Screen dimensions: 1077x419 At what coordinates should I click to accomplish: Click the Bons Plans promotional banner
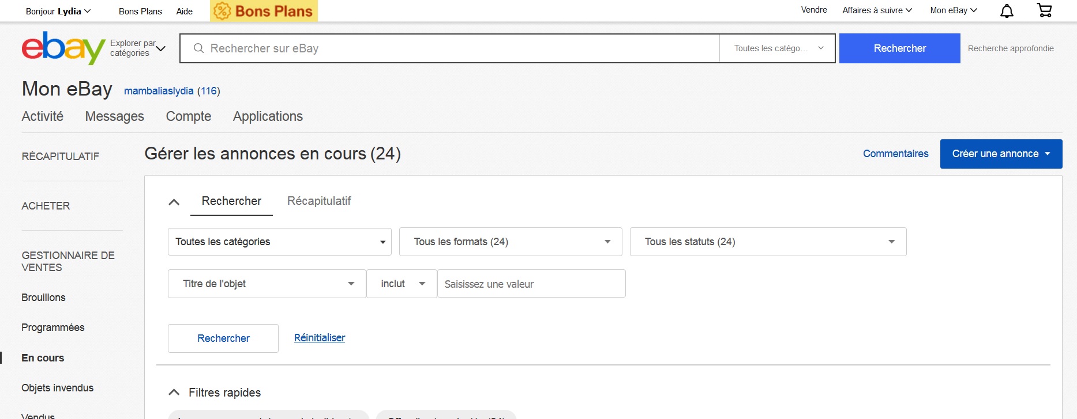point(264,11)
